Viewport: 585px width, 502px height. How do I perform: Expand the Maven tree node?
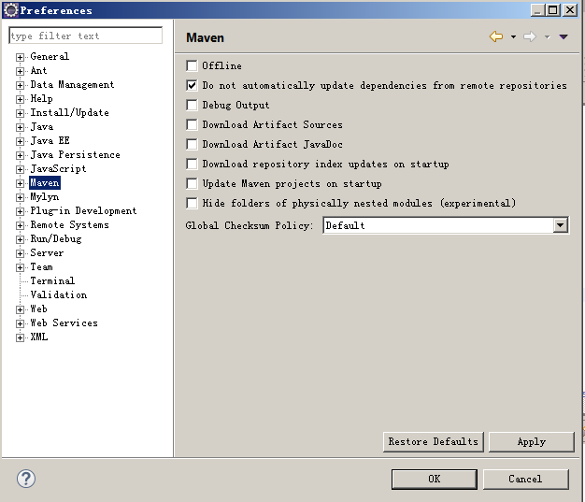tap(21, 183)
